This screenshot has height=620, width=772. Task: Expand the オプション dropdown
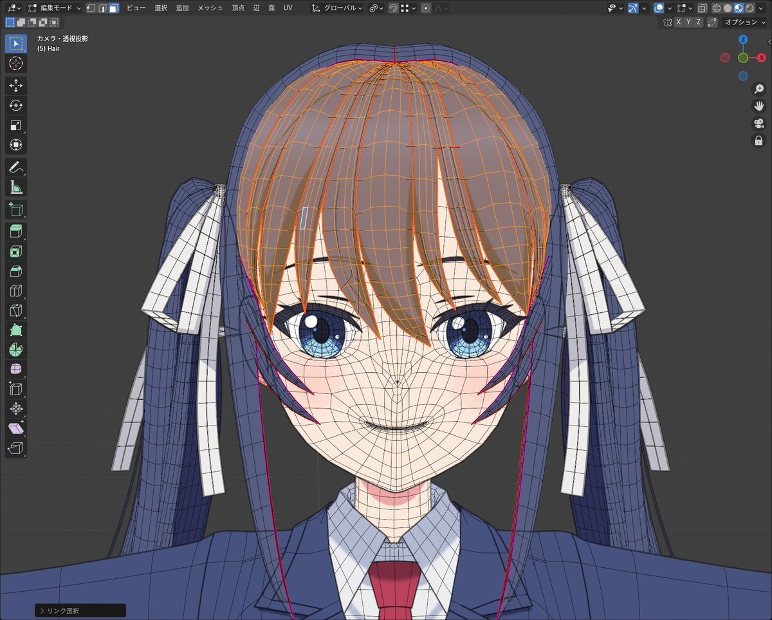pos(744,22)
